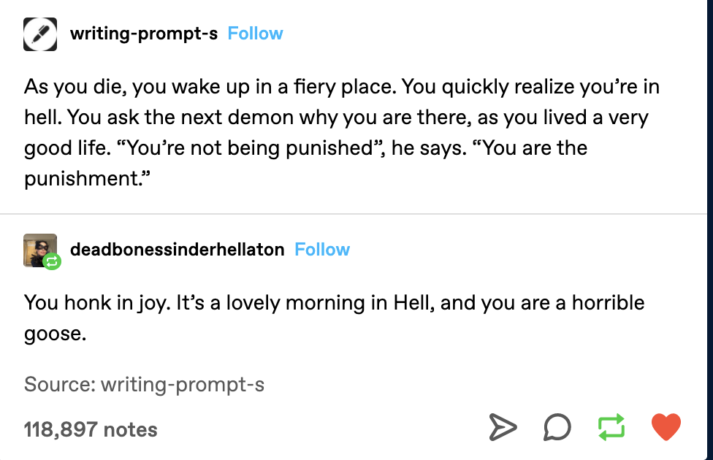713x460 pixels.
Task: Follow deadbonessinderhellaton
Action: [321, 249]
